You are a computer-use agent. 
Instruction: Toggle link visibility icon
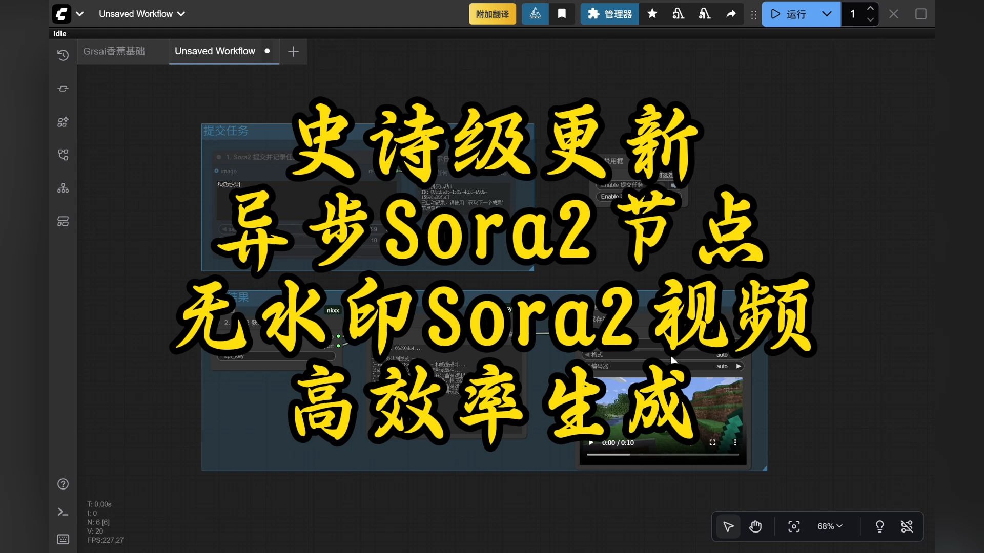click(907, 526)
